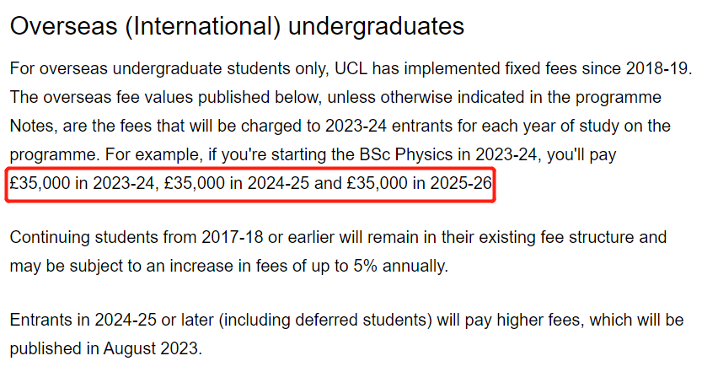The height and width of the screenshot is (372, 718).
Task: Click the word "UCL" in first paragraph
Action: [x=351, y=68]
